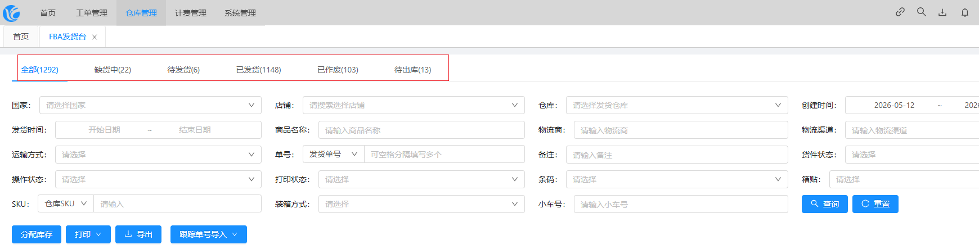Expand the 打印状态 dropdown

coord(421,179)
